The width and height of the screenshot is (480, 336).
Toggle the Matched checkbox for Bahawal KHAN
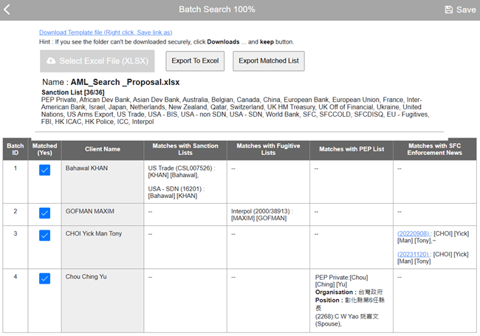click(44, 171)
